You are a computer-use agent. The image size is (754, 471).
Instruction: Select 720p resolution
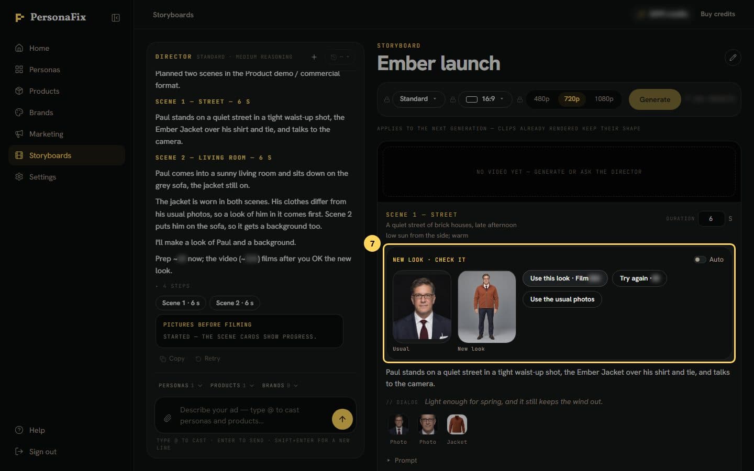pyautogui.click(x=572, y=99)
